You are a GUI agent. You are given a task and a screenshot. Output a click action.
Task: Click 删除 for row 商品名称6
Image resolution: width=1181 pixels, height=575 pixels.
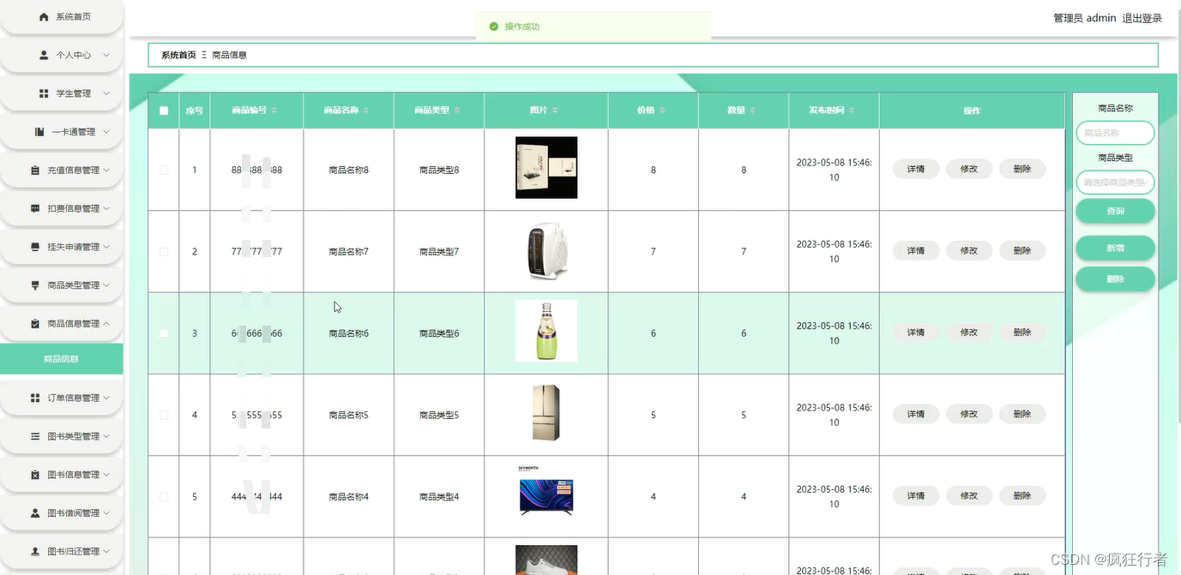coord(1022,332)
